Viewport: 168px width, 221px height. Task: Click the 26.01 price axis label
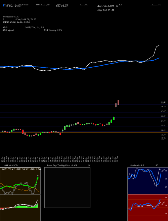pos(163,116)
